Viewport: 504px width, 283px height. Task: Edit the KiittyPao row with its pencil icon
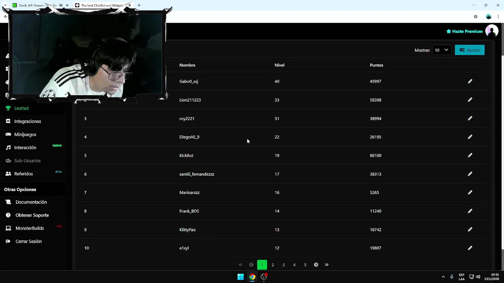point(470,230)
